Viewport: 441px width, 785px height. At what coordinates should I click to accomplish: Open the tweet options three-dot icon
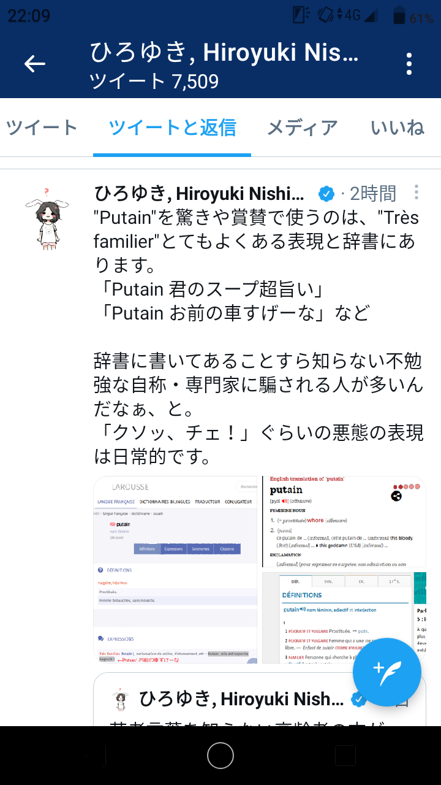point(417,193)
